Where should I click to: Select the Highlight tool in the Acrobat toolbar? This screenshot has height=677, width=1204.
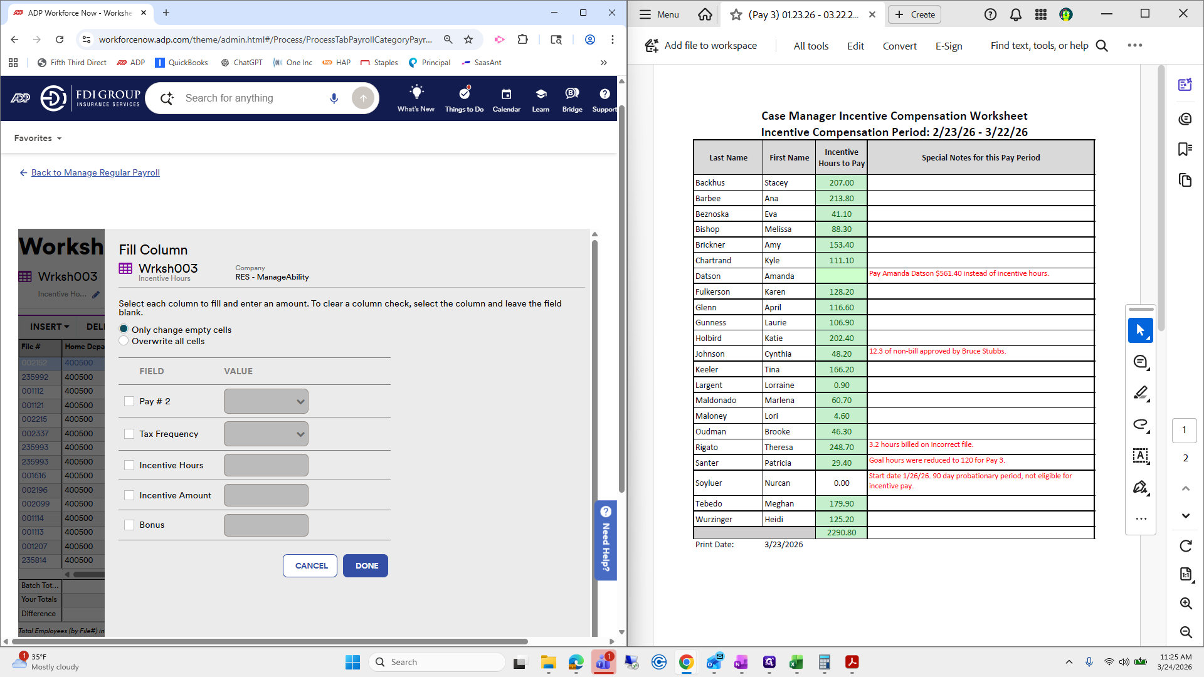(x=1141, y=393)
